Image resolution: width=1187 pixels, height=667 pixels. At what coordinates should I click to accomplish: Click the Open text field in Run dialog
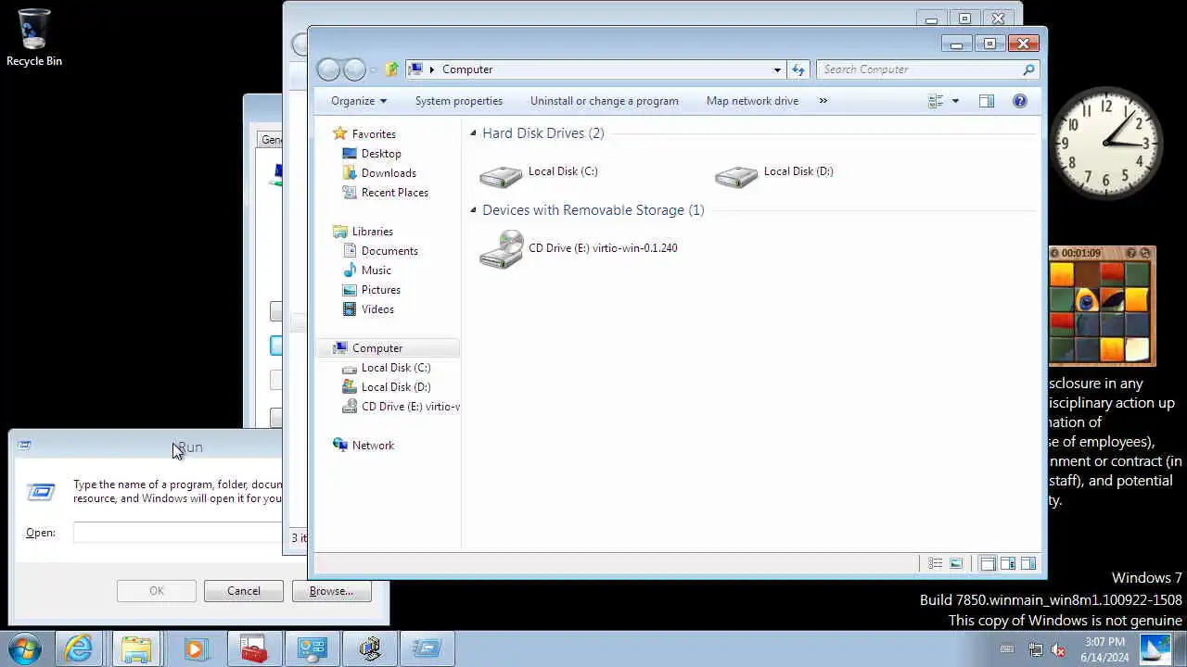[x=177, y=533]
